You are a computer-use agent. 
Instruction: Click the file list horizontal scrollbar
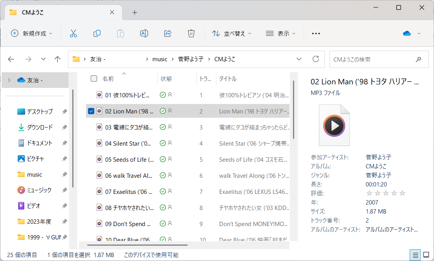[x=137, y=245]
